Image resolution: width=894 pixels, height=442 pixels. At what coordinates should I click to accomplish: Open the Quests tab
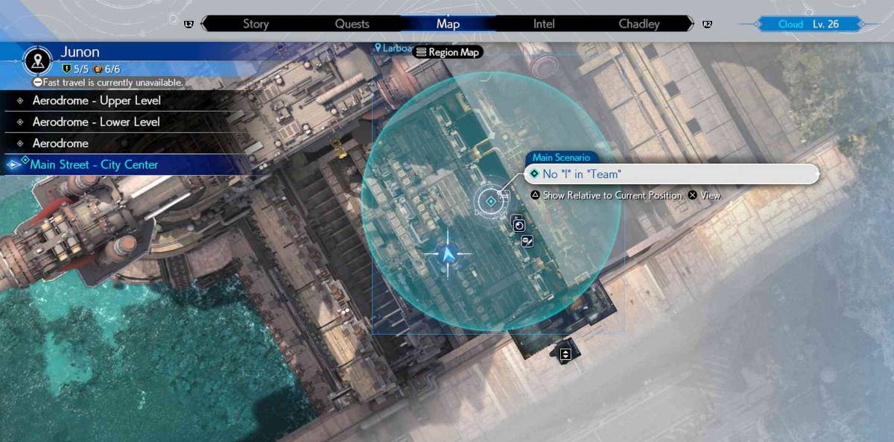tap(352, 24)
